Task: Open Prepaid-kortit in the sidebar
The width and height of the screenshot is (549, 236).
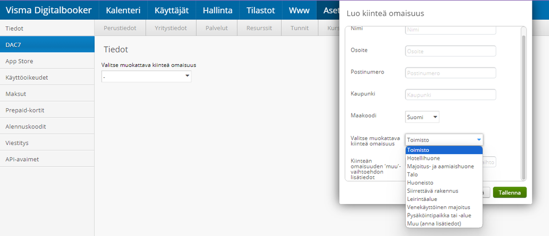Action: click(47, 110)
